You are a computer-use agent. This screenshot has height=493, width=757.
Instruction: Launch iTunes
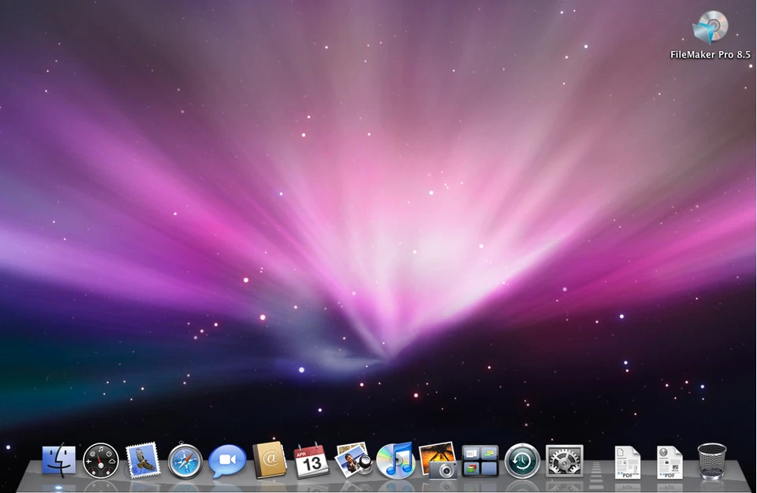click(397, 461)
